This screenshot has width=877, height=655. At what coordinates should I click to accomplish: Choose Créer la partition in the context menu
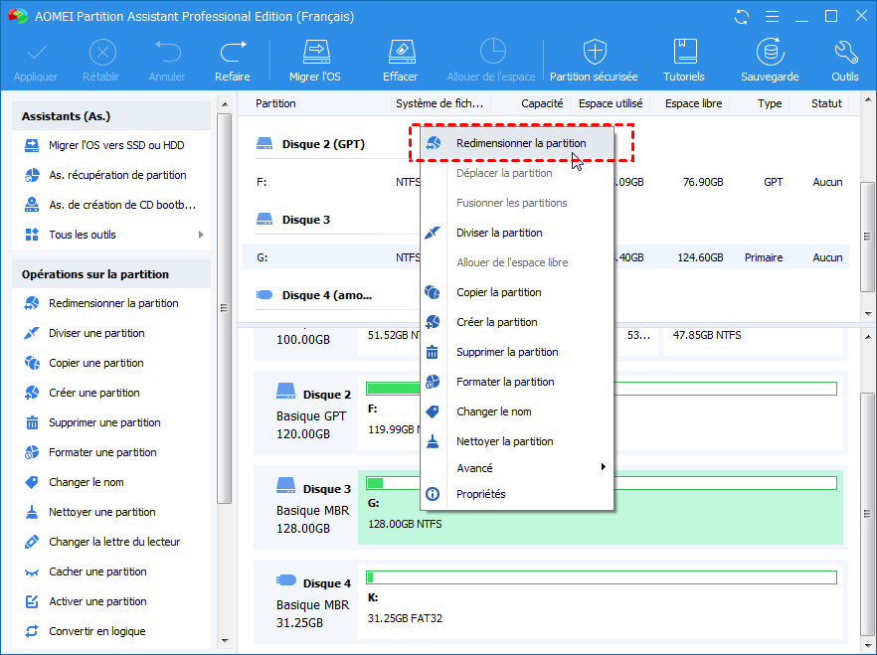point(517,322)
